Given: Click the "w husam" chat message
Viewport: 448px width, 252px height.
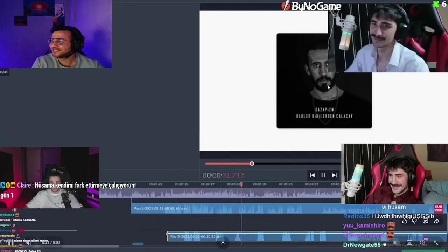Looking at the screenshot, I should (x=394, y=207).
